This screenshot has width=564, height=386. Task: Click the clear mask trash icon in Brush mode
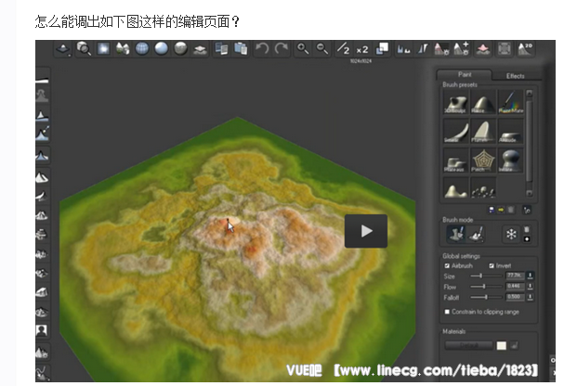click(527, 229)
